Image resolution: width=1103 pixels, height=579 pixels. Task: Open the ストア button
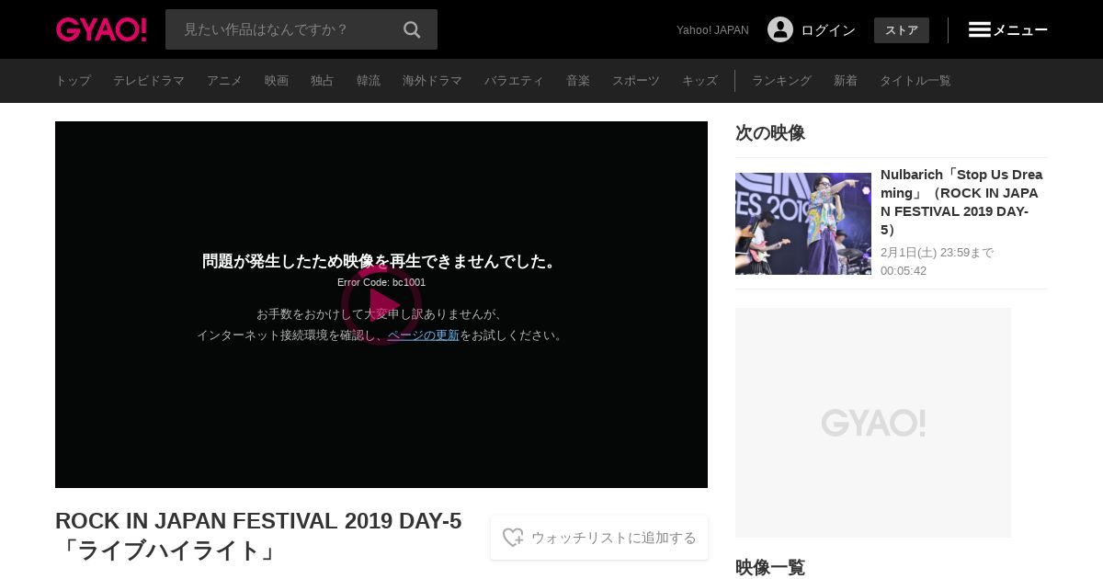tap(902, 30)
